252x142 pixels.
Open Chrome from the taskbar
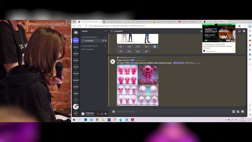[x=97, y=120]
